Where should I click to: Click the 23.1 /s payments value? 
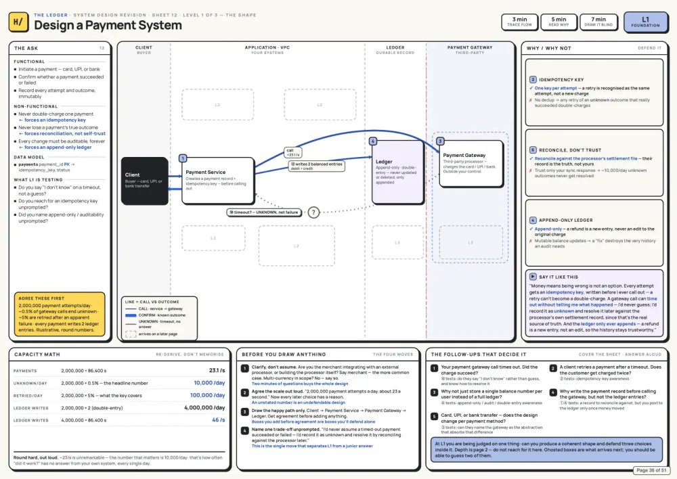click(217, 370)
